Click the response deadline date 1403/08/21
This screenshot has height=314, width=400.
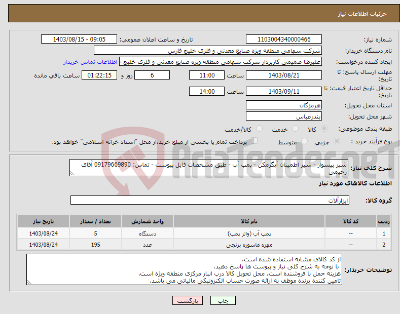[284, 75]
